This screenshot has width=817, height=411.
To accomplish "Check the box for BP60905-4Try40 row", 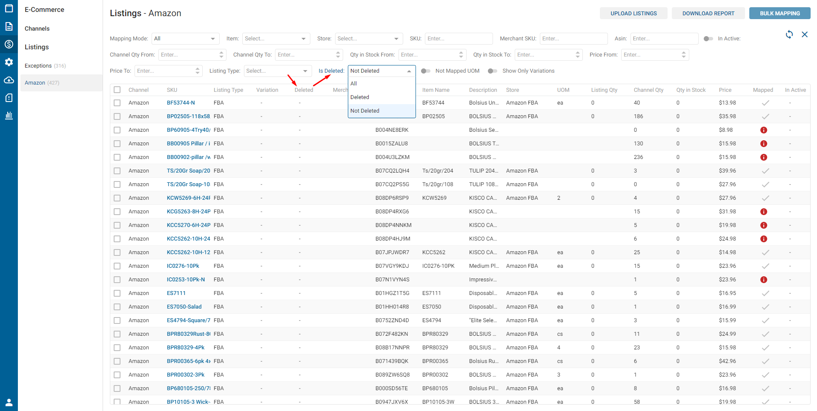I will coord(117,130).
